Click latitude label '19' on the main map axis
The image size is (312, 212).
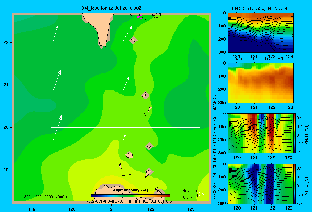point(6,170)
